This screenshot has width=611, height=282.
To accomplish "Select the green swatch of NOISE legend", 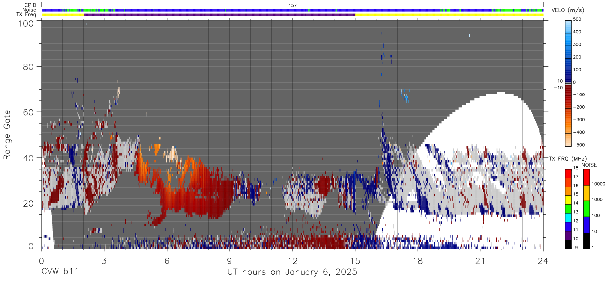I will tap(586, 209).
